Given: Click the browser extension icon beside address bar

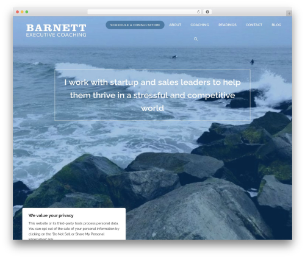Looking at the screenshot, I should click(207, 12).
